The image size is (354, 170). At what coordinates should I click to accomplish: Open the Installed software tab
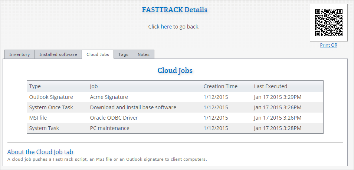tap(58, 54)
